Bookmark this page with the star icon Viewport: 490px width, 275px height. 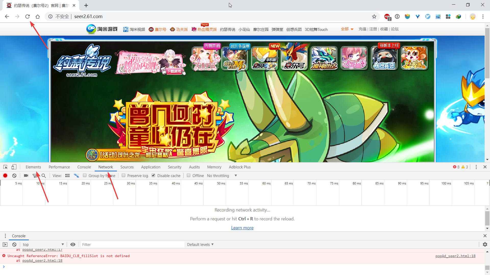pos(374,17)
